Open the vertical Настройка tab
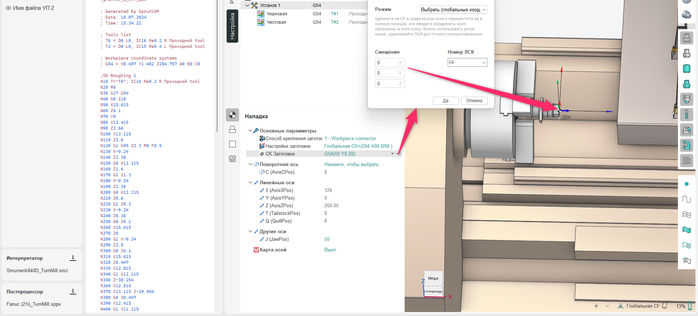 click(232, 26)
